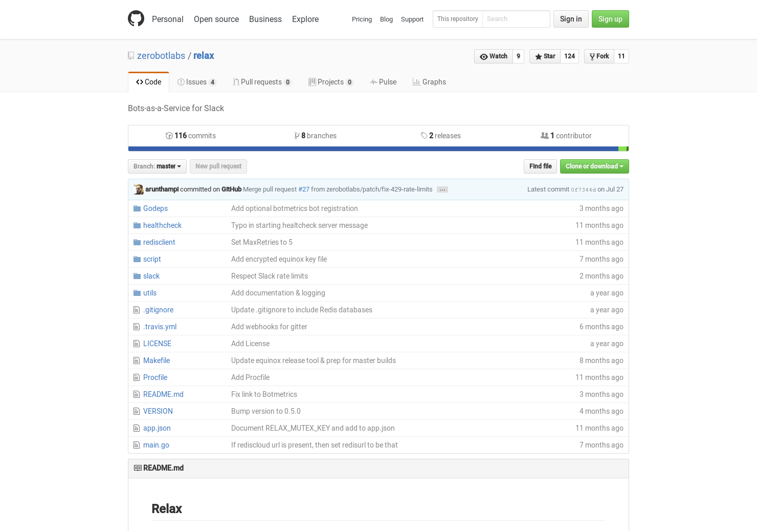Click the commits history clock icon
This screenshot has width=757, height=531.
point(169,136)
